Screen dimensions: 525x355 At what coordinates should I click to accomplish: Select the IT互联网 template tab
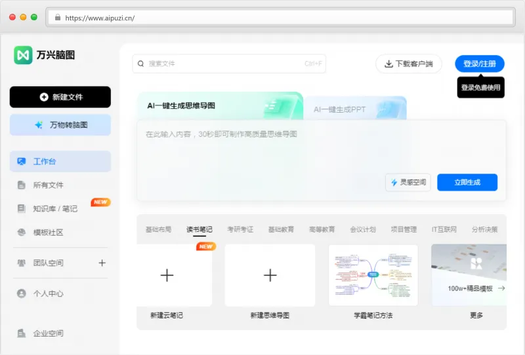coord(444,229)
